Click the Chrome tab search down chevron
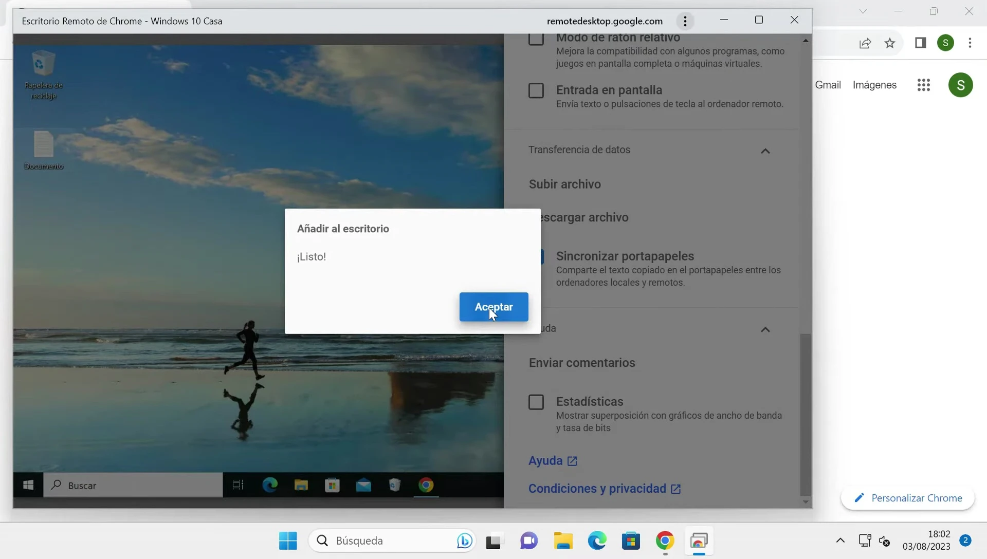The height and width of the screenshot is (559, 987). [863, 11]
